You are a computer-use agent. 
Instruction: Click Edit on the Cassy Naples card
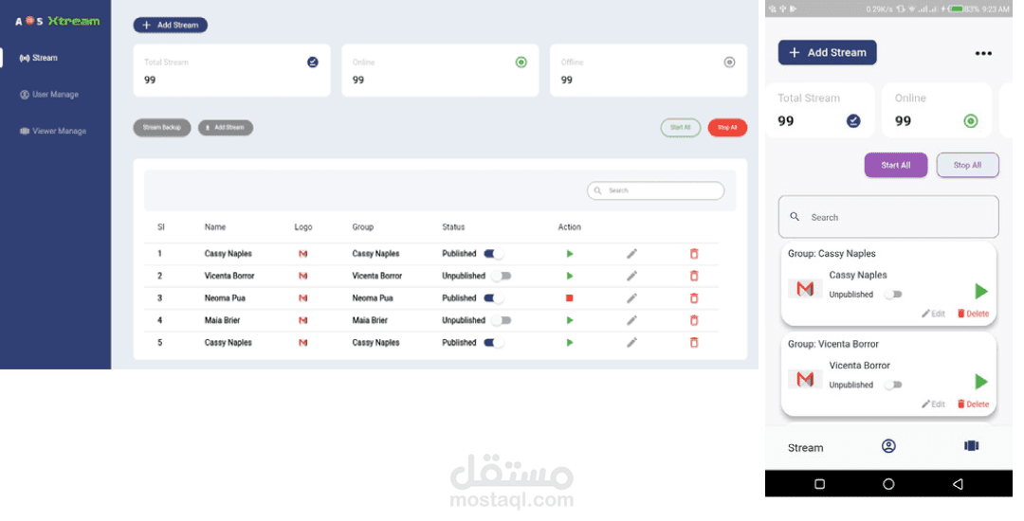coord(933,314)
